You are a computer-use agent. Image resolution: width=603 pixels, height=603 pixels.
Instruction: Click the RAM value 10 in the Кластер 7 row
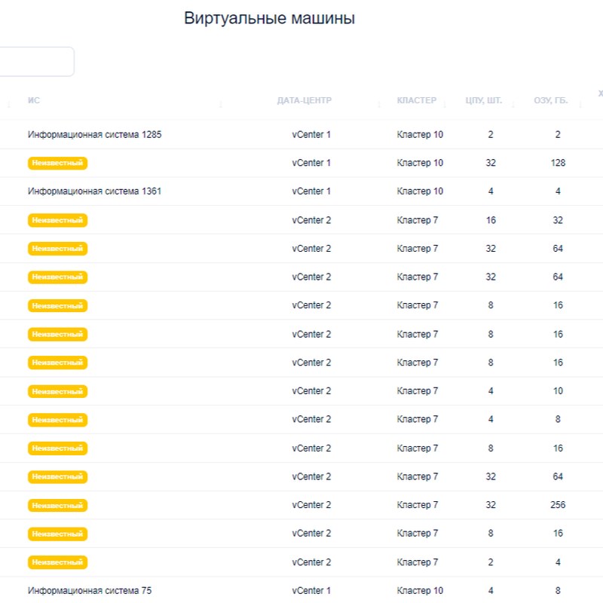click(558, 390)
